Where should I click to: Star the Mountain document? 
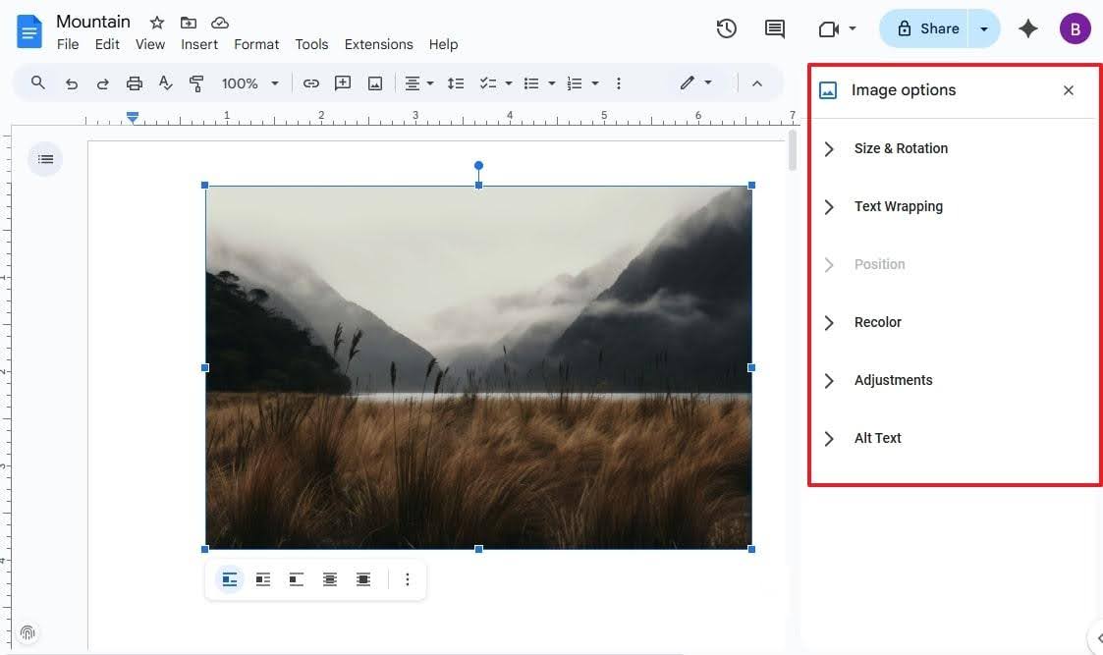point(157,23)
